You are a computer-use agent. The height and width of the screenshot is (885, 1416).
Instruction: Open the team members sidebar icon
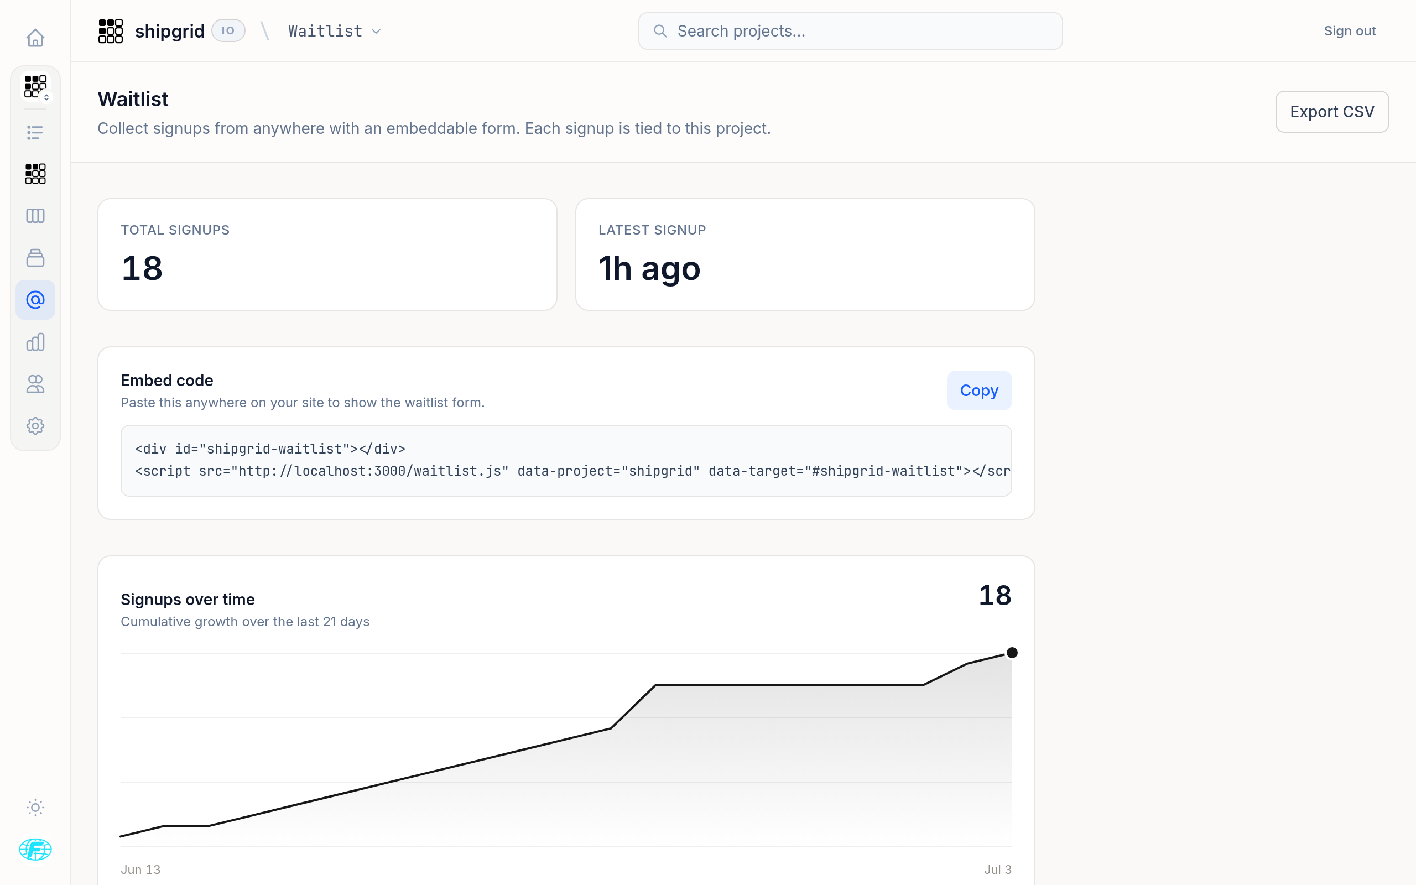(35, 384)
